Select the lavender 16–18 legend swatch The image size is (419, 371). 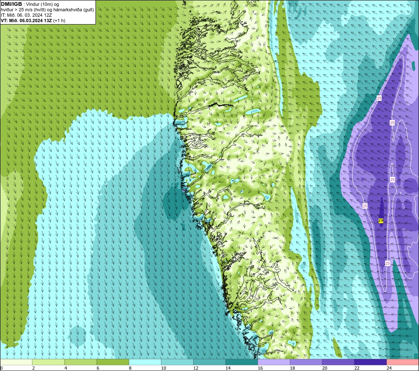click(x=274, y=362)
